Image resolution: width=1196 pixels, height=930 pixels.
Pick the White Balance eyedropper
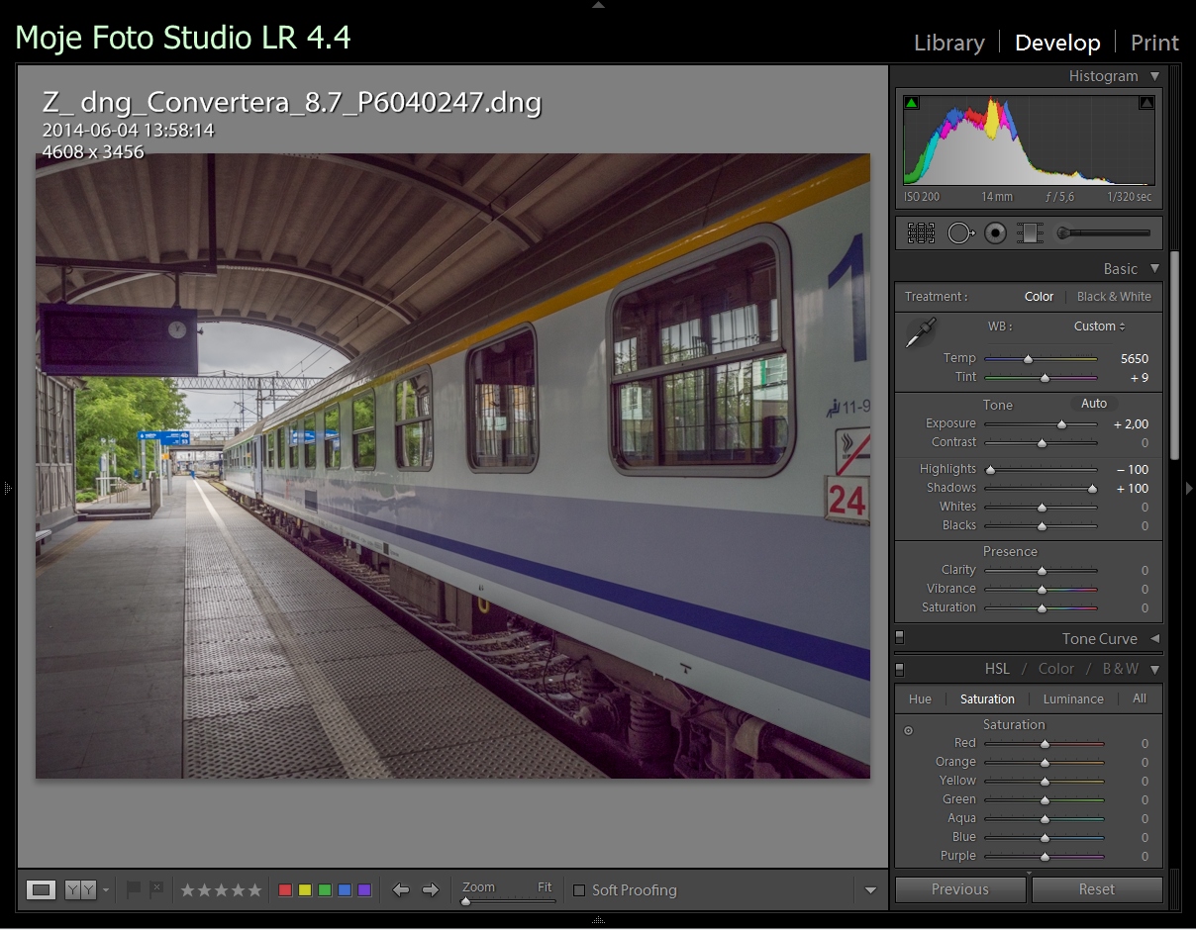tap(920, 333)
